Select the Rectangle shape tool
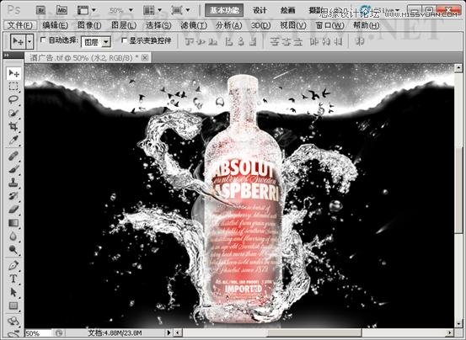The height and width of the screenshot is (340, 466). coord(13,305)
